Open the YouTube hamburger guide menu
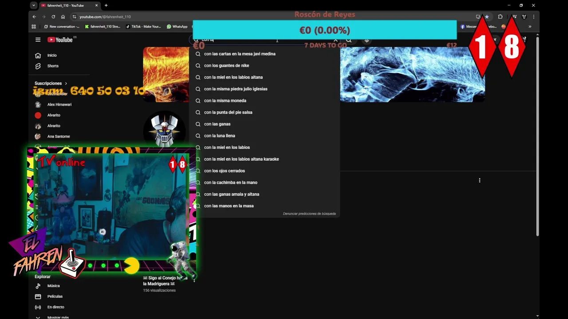 pos(38,39)
